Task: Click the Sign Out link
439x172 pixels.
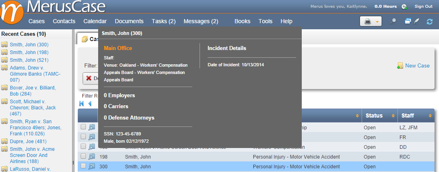Action: [x=424, y=7]
